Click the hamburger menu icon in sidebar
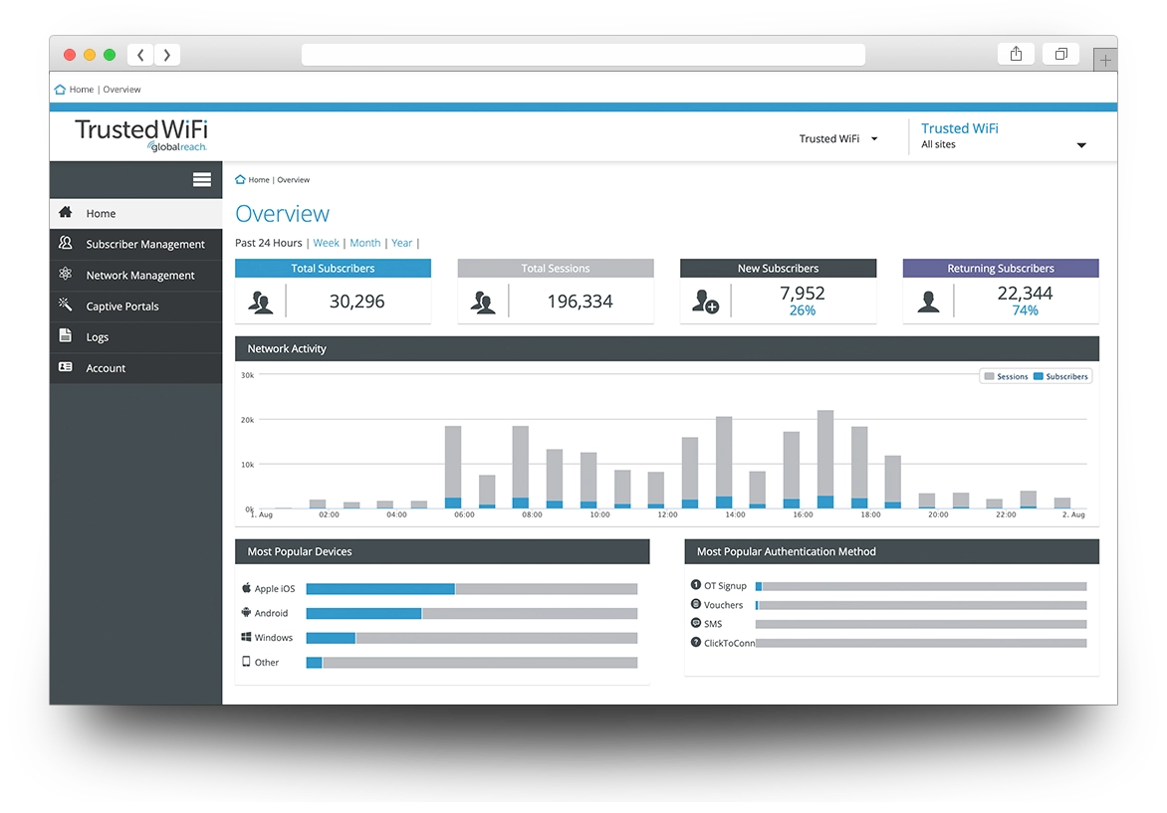1167x813 pixels. pos(201,180)
